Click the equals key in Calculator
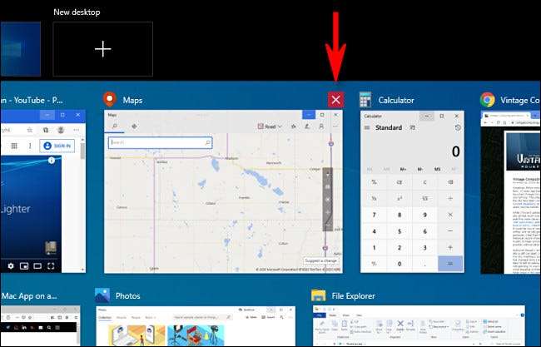 (x=450, y=264)
